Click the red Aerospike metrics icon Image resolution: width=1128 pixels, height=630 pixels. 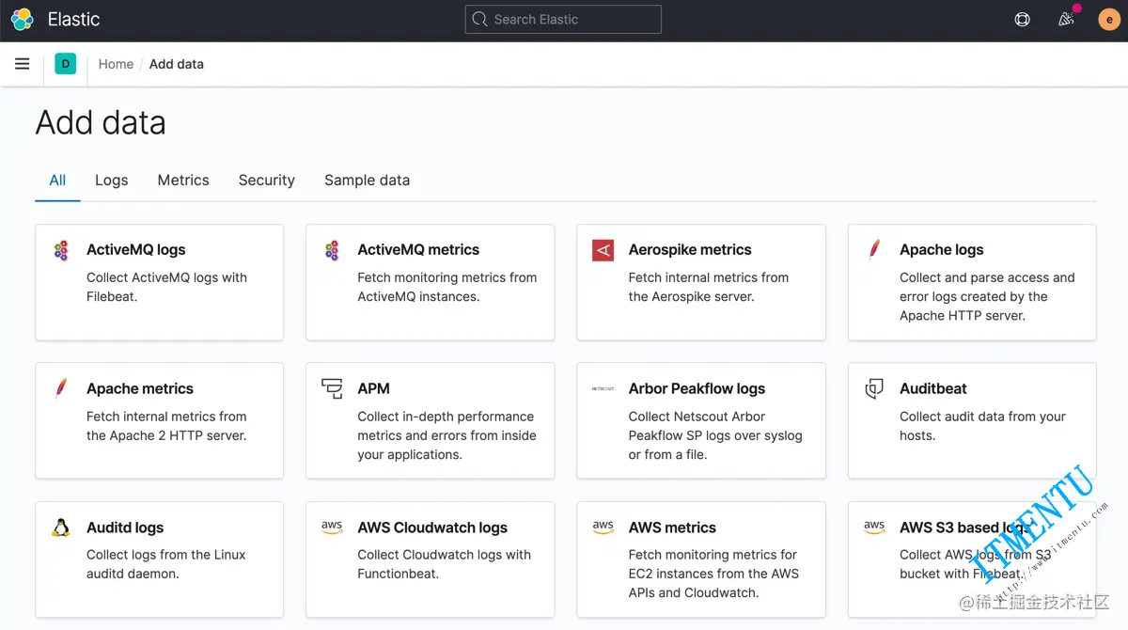pos(603,250)
